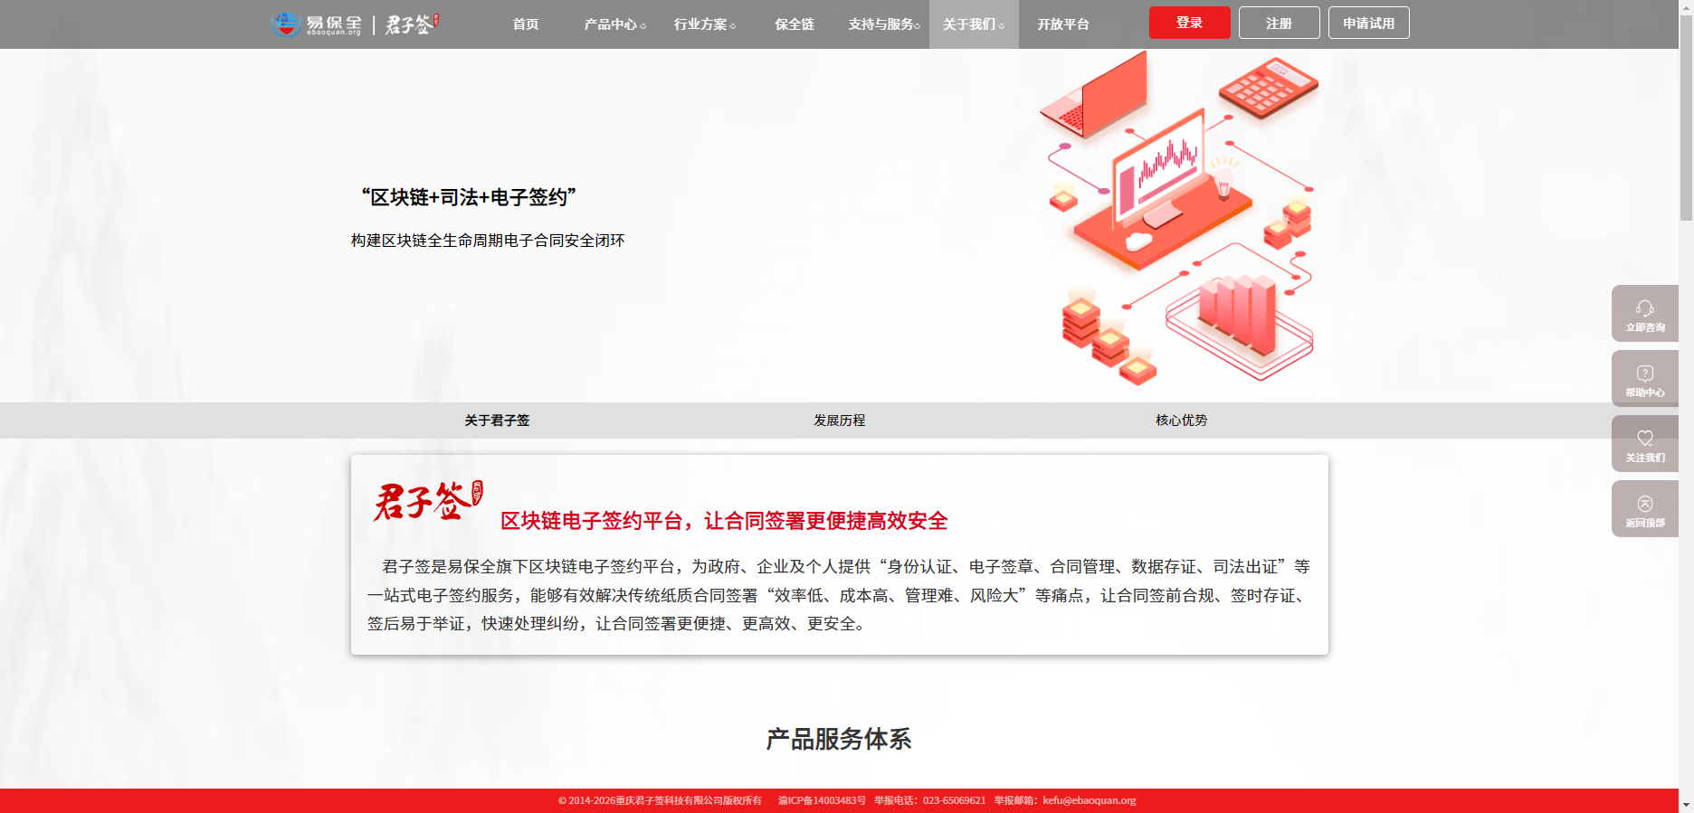Click the 构建区块链全生命周期电子合同安全闭环 subtitle
Screen dimensions: 1694x813
pyautogui.click(x=488, y=241)
